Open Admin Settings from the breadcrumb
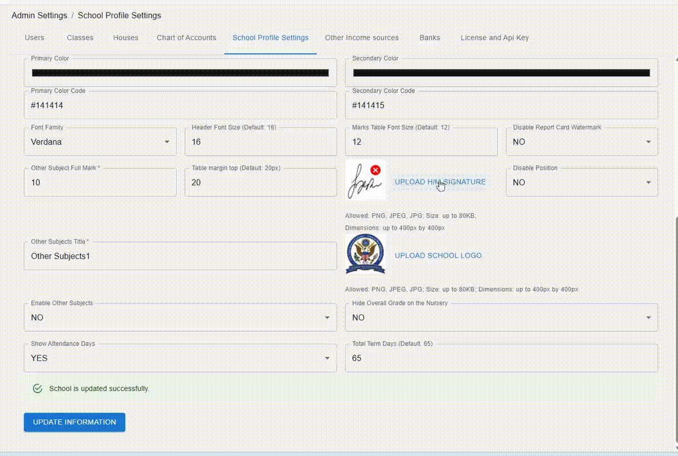 (39, 15)
